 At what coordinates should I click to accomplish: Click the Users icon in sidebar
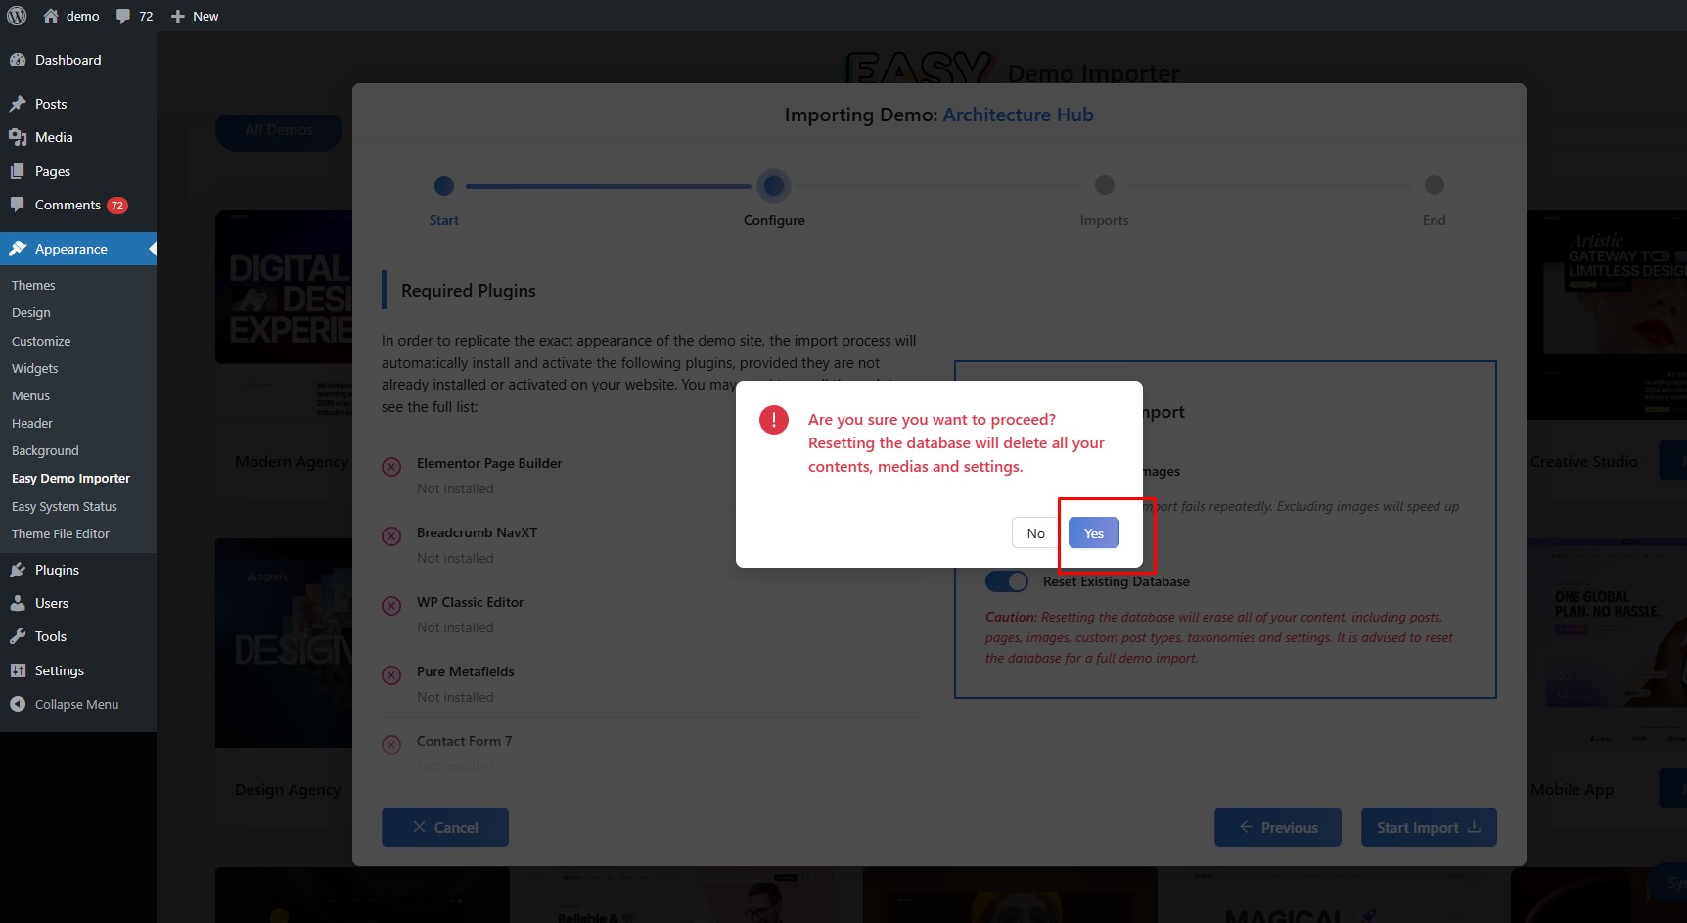coord(18,603)
